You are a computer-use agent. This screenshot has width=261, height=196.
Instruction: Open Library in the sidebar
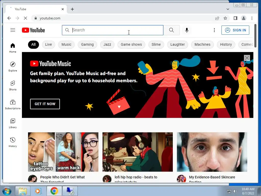13,123
